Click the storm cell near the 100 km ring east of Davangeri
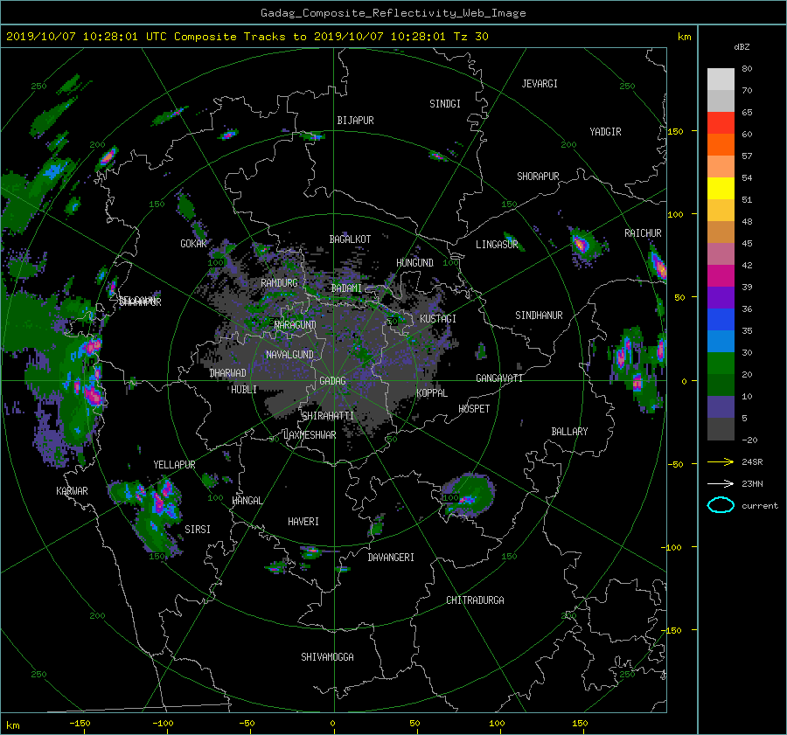 point(468,496)
